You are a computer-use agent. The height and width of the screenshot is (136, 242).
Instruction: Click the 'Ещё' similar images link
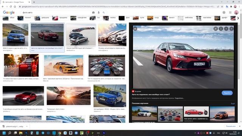(x=233, y=104)
